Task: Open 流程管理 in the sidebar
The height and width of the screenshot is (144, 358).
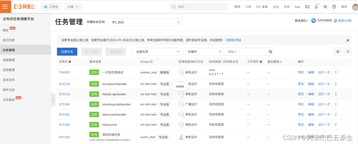Action: point(9,60)
